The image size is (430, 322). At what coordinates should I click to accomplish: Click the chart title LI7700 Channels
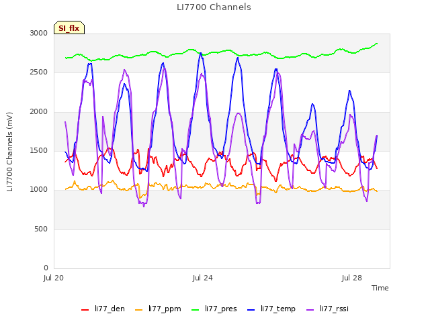pyautogui.click(x=214, y=7)
